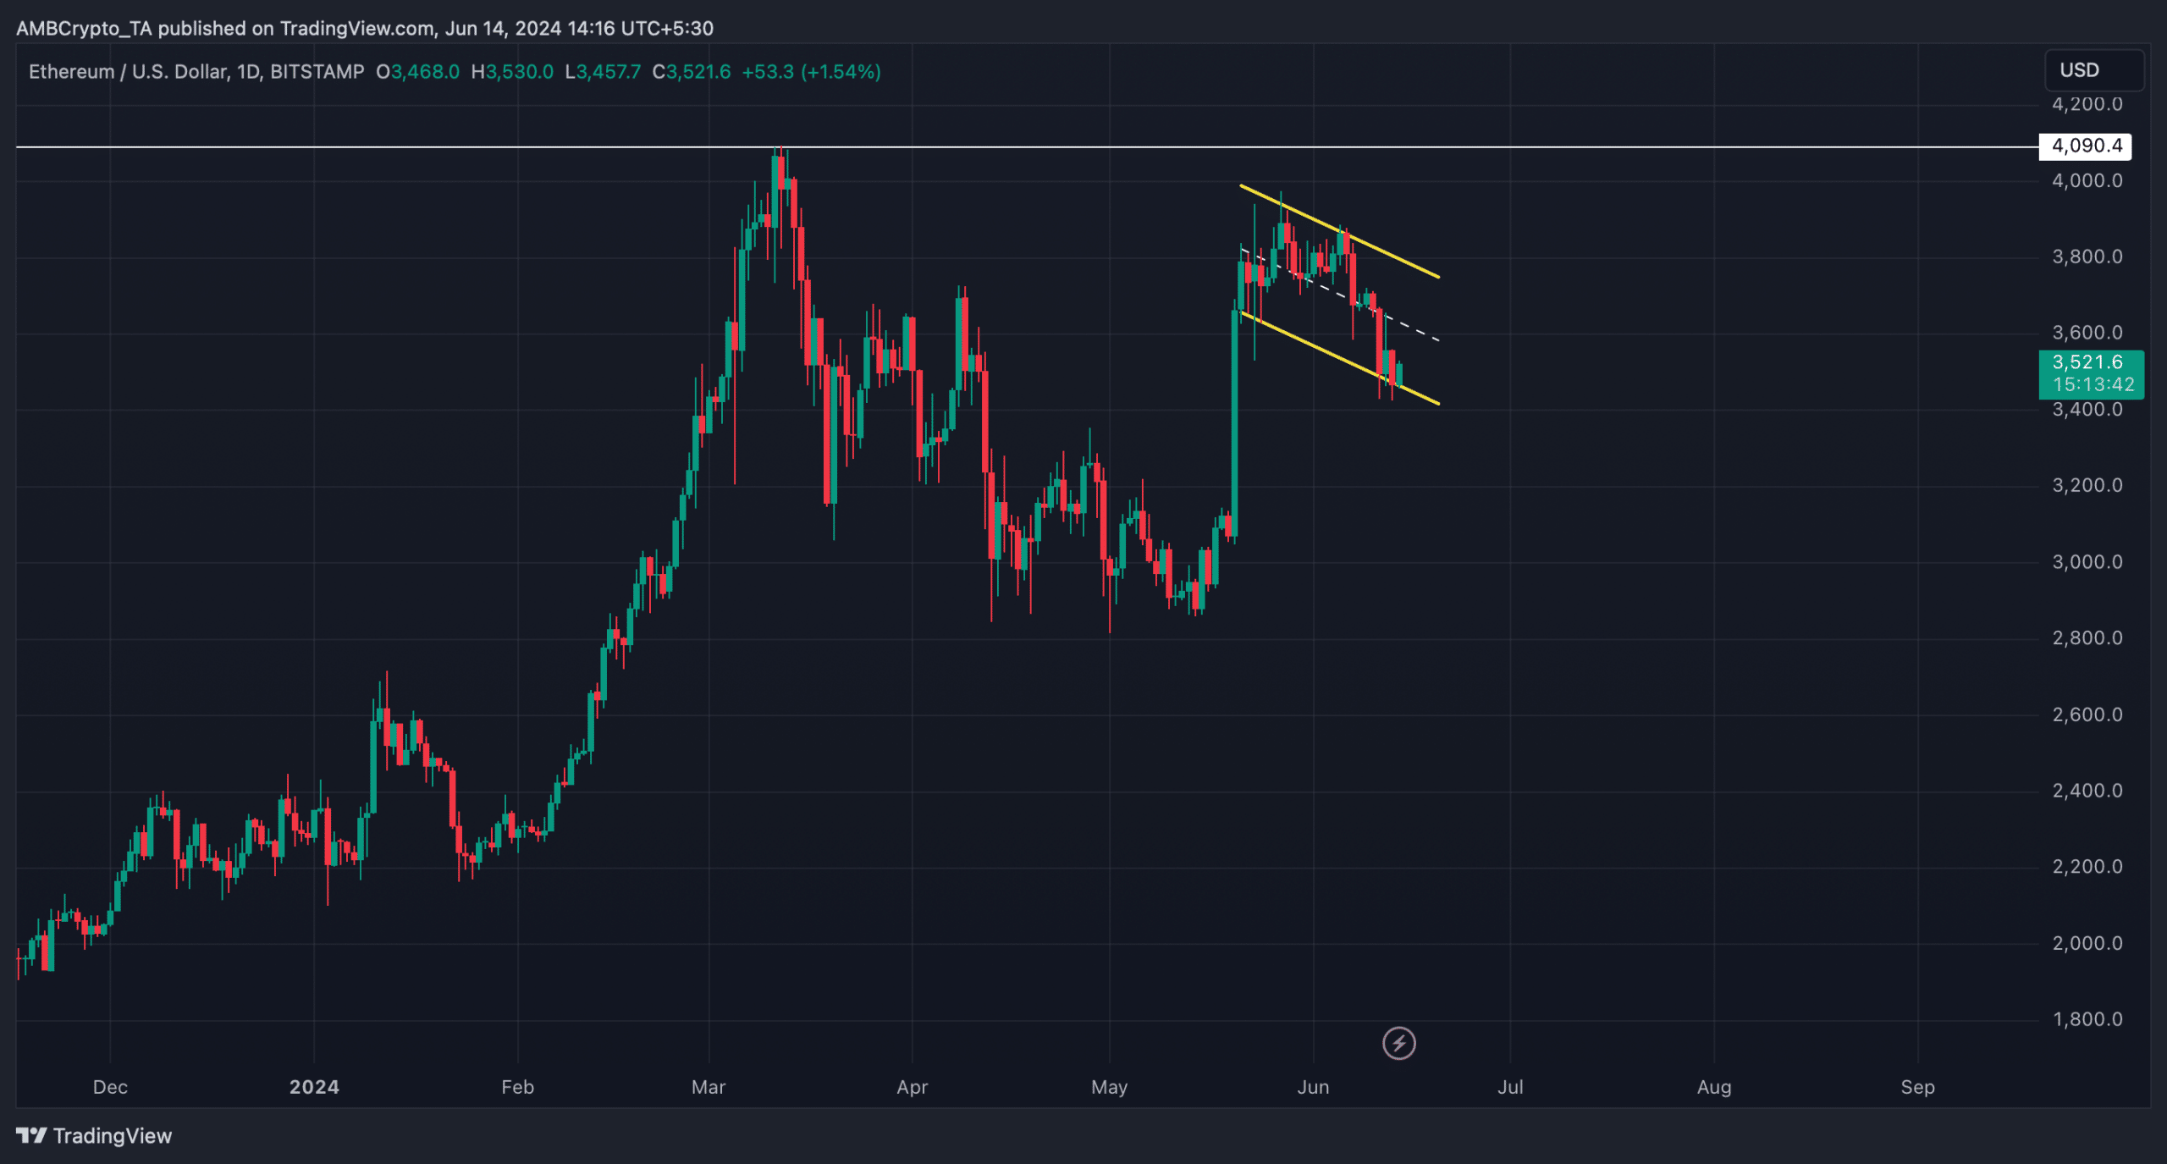
Task: Click the change value +53.3 (+1.54%)
Action: tap(811, 72)
